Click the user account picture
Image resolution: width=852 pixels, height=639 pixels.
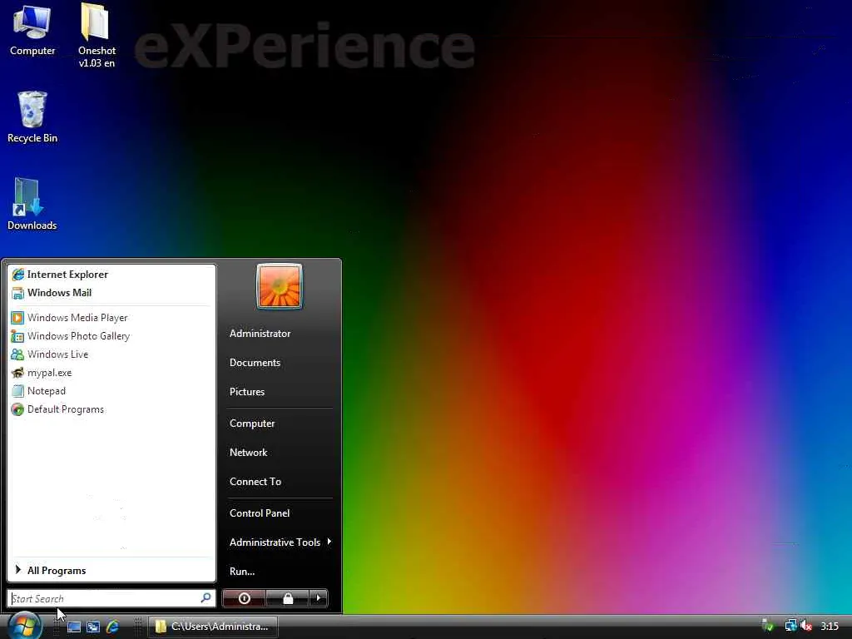click(x=280, y=286)
